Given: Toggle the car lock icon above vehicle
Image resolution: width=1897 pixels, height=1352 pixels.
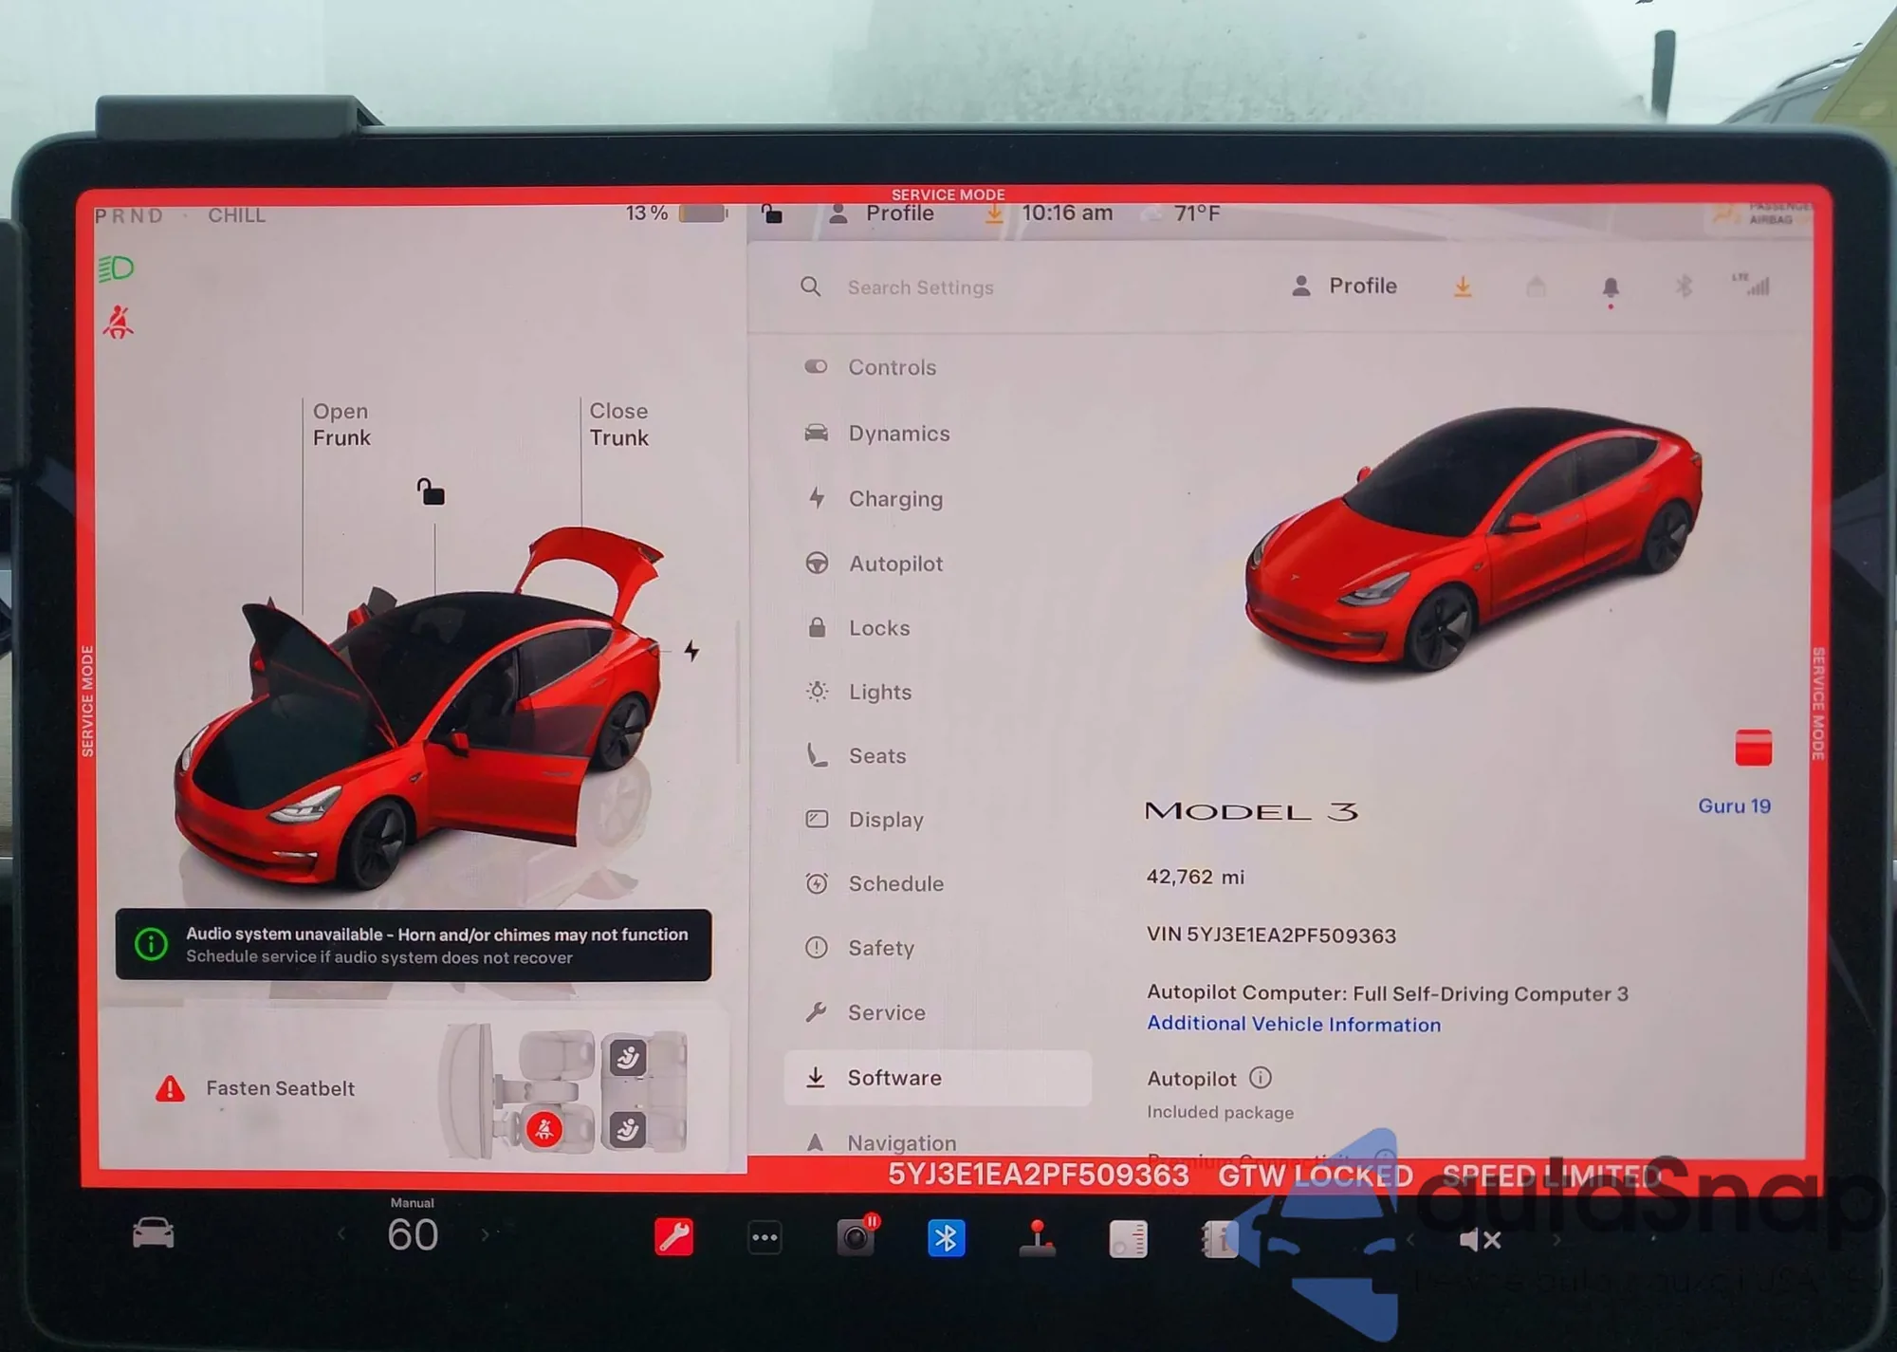Looking at the screenshot, I should point(431,491).
